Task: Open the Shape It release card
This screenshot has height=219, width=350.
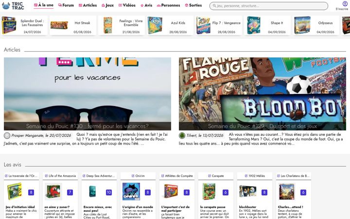Action: pyautogui.click(x=267, y=25)
